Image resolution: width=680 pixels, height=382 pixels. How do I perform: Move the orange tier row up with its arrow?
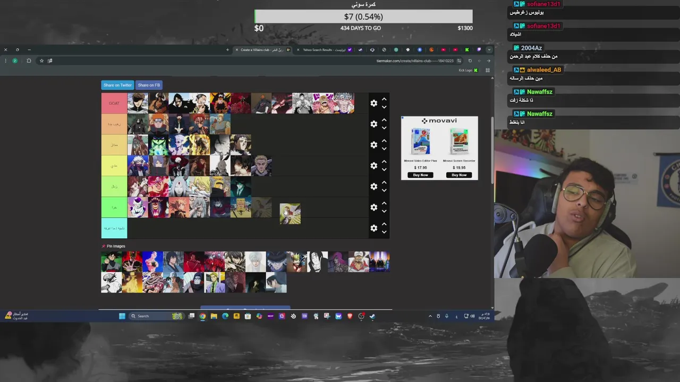(x=384, y=120)
